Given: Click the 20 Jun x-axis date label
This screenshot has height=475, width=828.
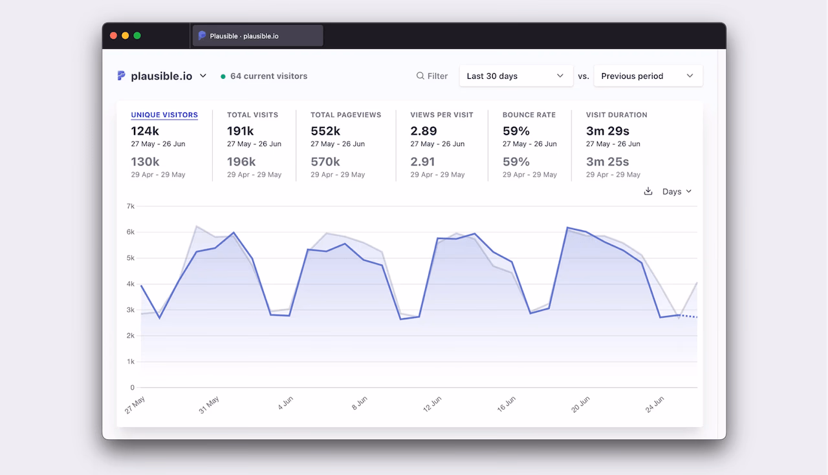Looking at the screenshot, I should tap(581, 405).
